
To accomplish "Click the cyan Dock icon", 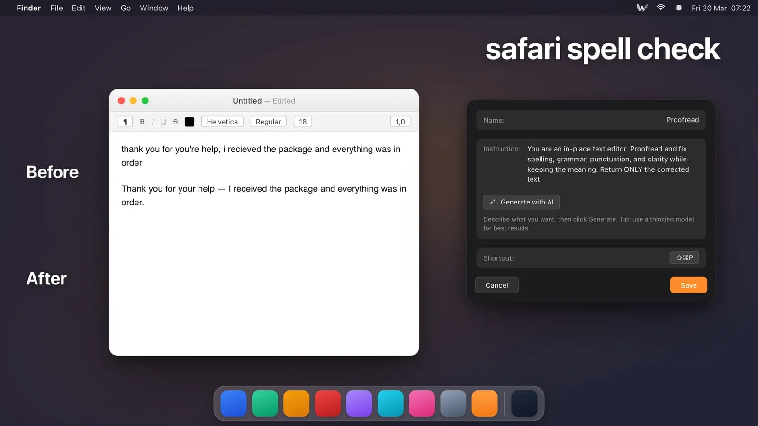I will (390, 403).
